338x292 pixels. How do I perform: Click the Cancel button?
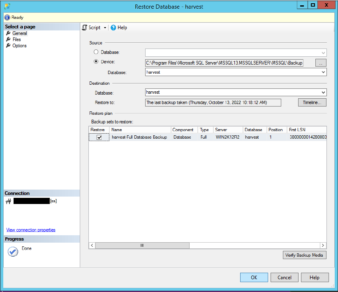pos(284,277)
